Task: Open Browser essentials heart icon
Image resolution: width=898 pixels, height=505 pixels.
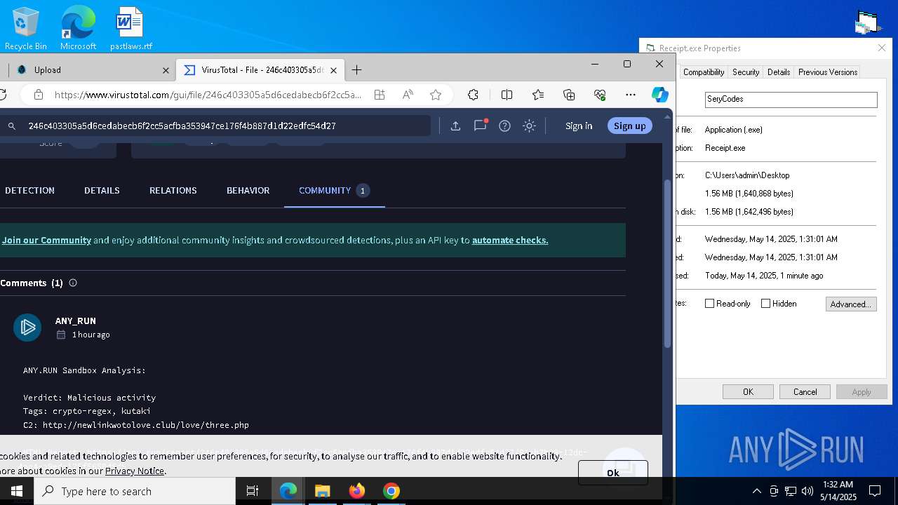Action: click(600, 95)
